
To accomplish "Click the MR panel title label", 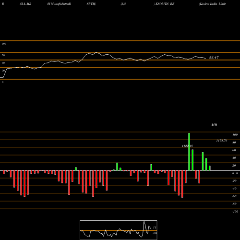I will pos(214,125).
